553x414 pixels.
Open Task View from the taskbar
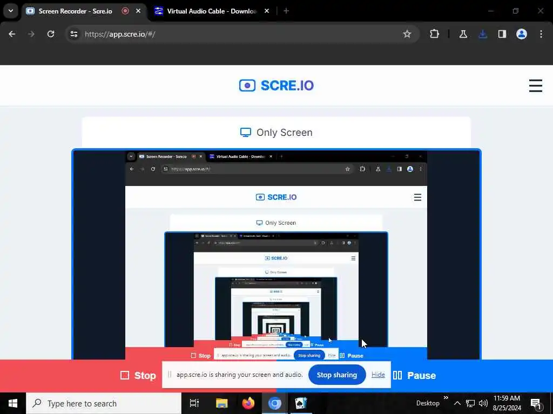point(194,403)
